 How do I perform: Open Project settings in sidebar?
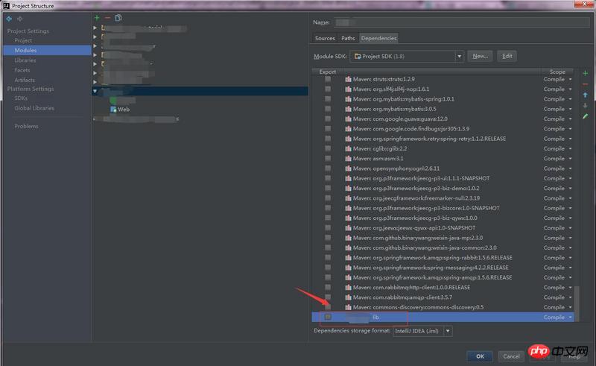(23, 40)
